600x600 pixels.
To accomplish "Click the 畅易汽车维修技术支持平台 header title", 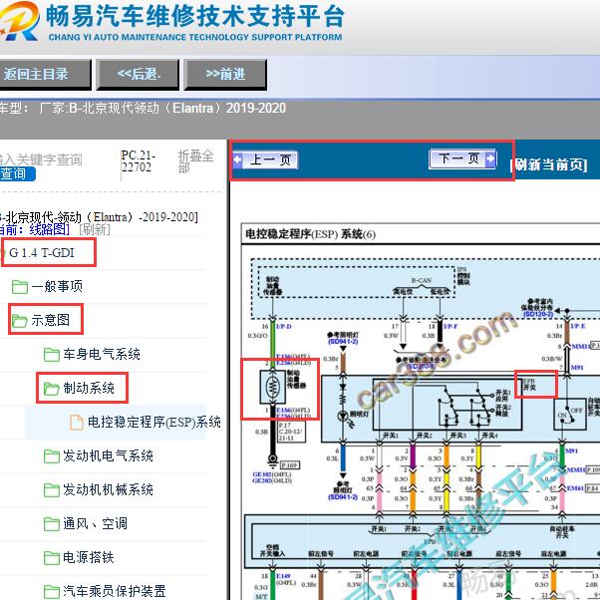I will click(195, 17).
